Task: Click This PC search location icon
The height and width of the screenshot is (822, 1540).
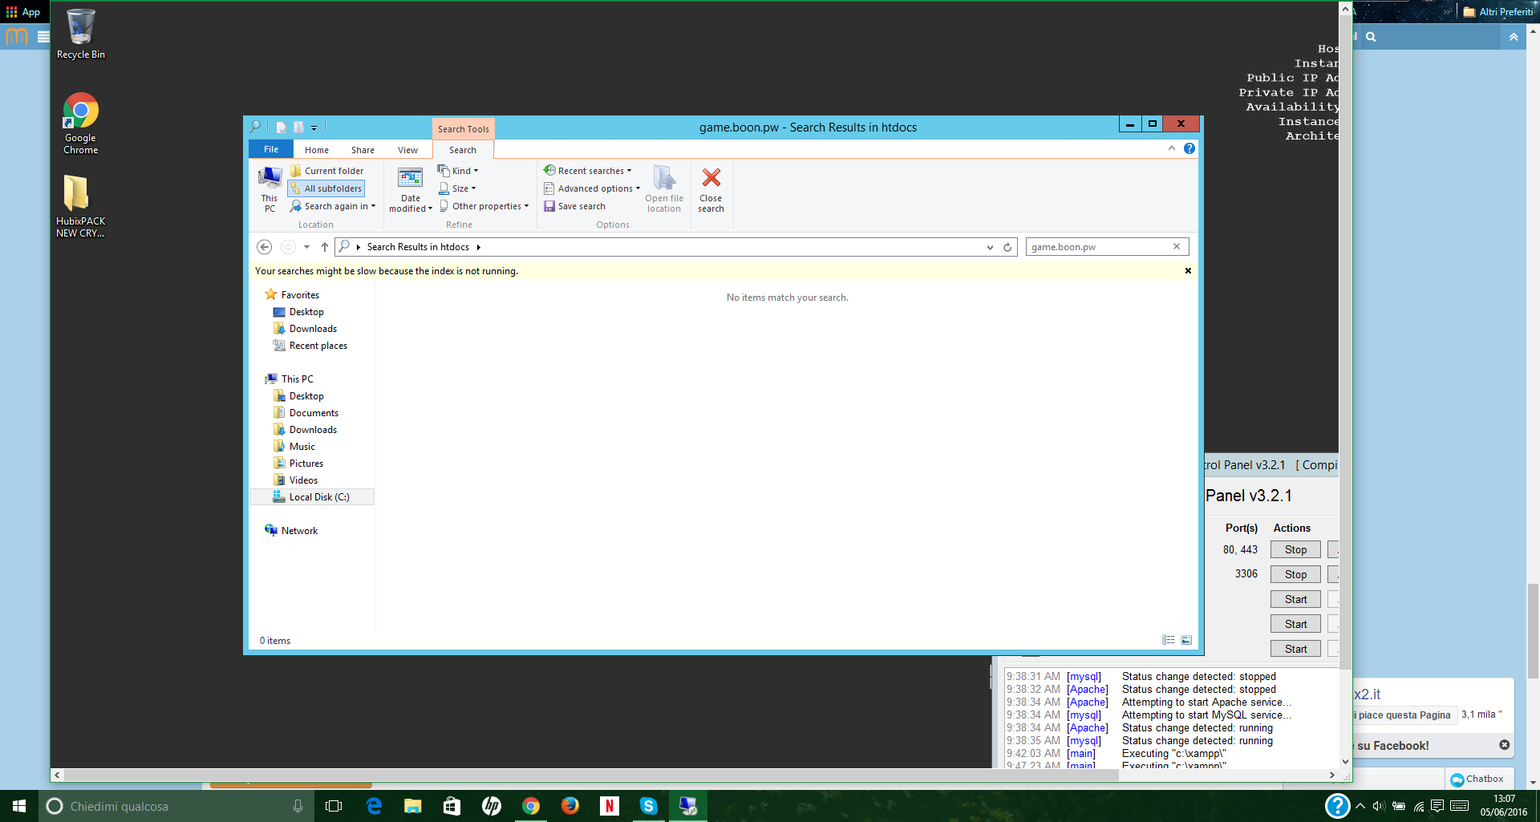Action: pos(269,189)
